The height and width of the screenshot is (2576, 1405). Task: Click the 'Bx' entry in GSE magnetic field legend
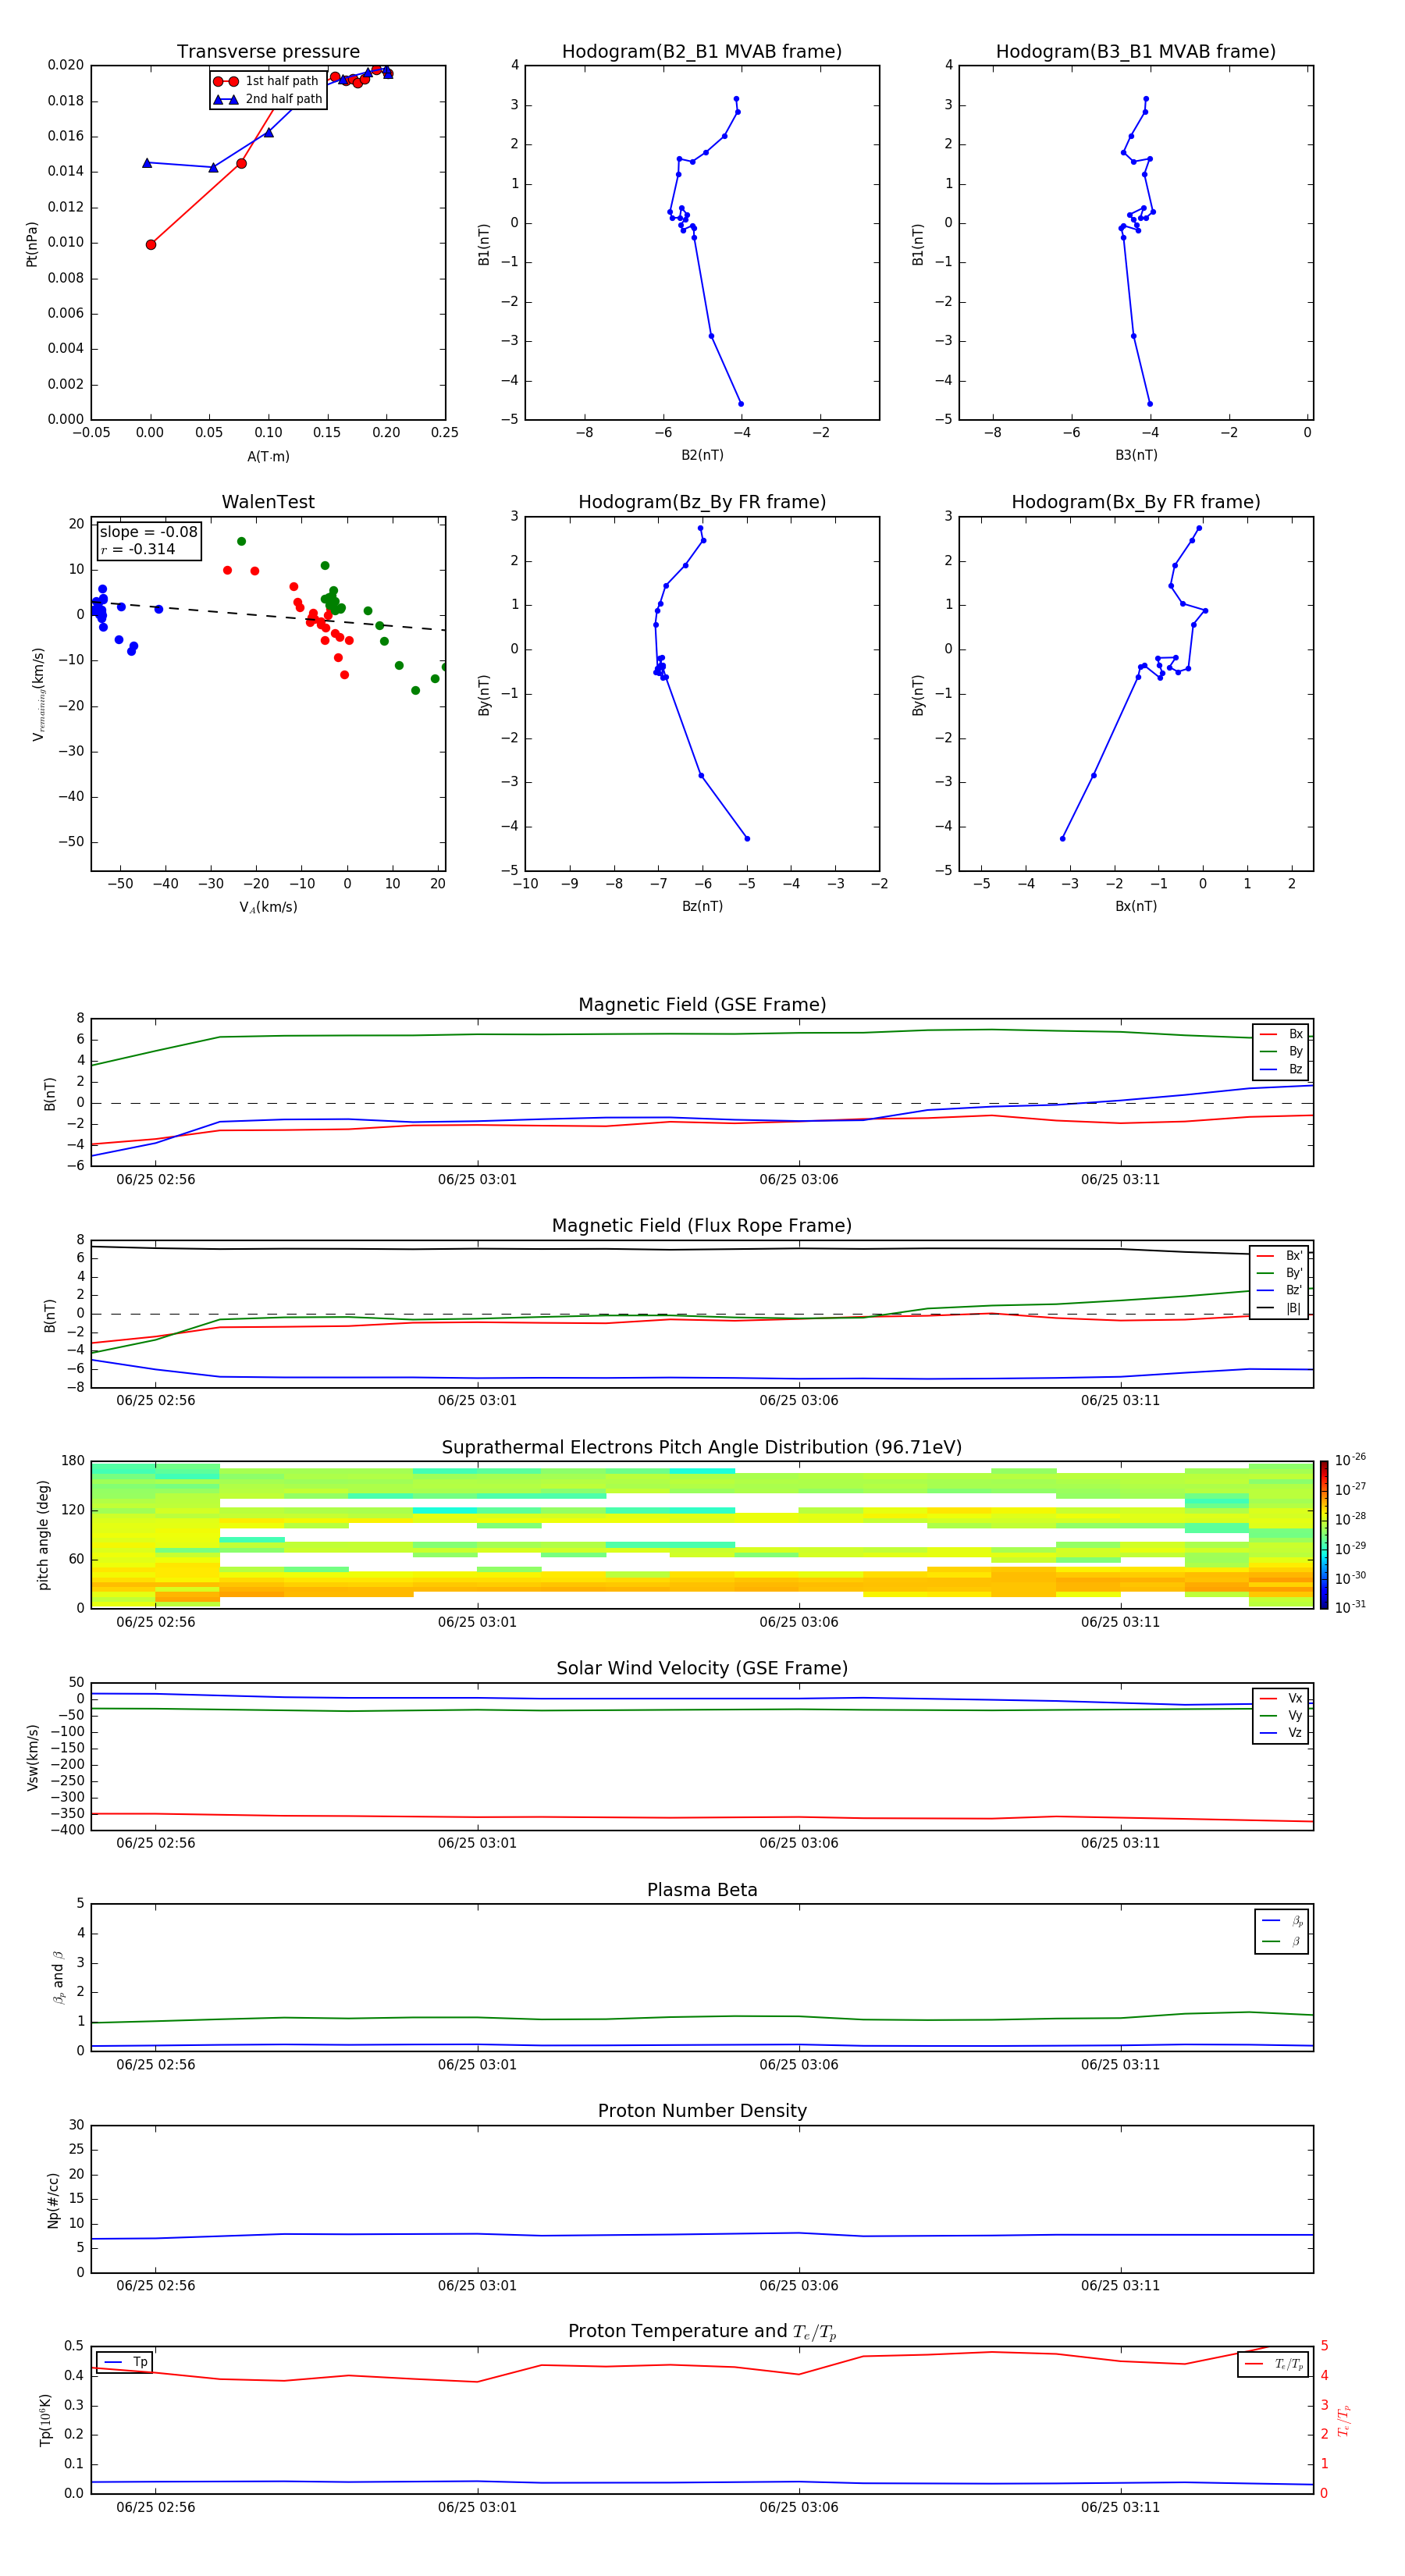[1281, 1034]
